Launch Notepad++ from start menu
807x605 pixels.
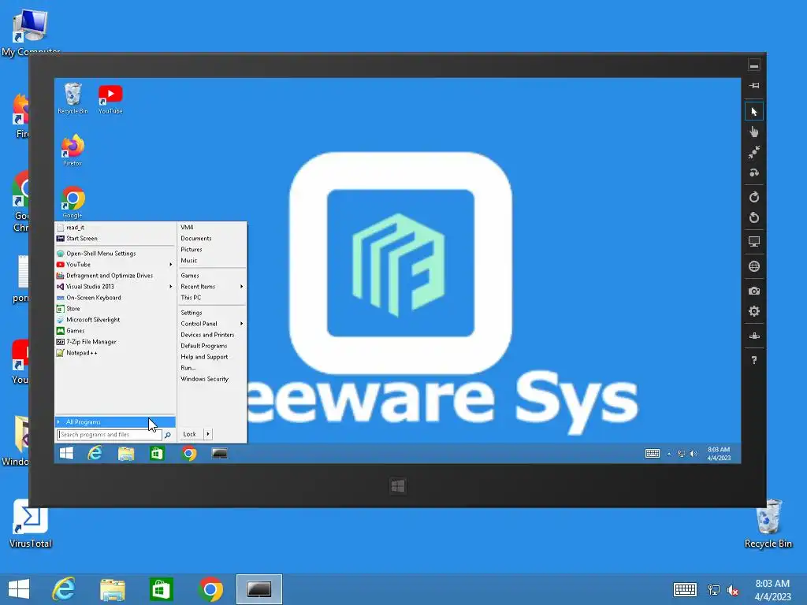[115, 353]
